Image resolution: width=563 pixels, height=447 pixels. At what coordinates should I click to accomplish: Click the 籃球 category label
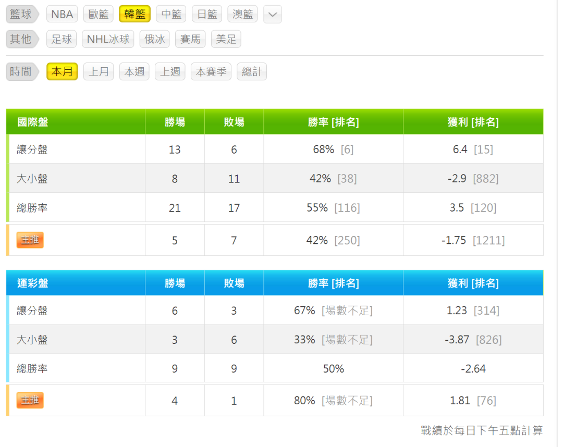[x=22, y=15]
